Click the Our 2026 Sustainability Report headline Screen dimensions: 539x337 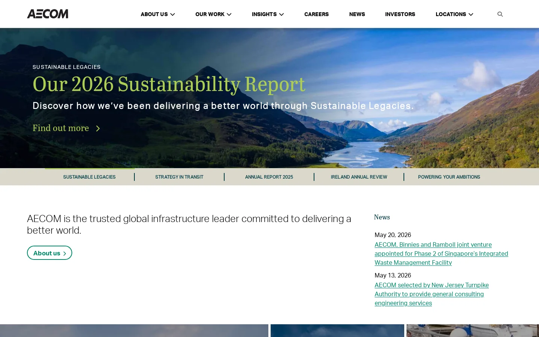[x=169, y=84]
